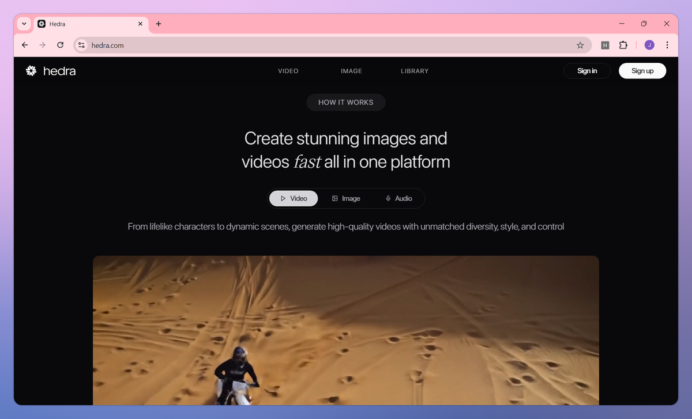
Task: Open the H browser extension
Action: coord(605,45)
